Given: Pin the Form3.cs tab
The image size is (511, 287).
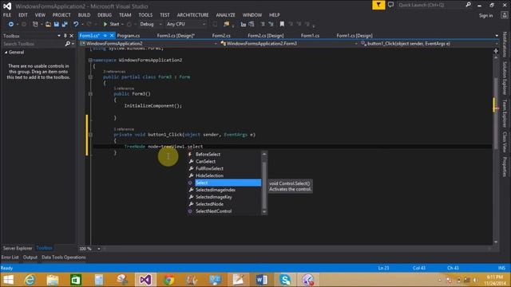Looking at the screenshot, I should (x=105, y=35).
